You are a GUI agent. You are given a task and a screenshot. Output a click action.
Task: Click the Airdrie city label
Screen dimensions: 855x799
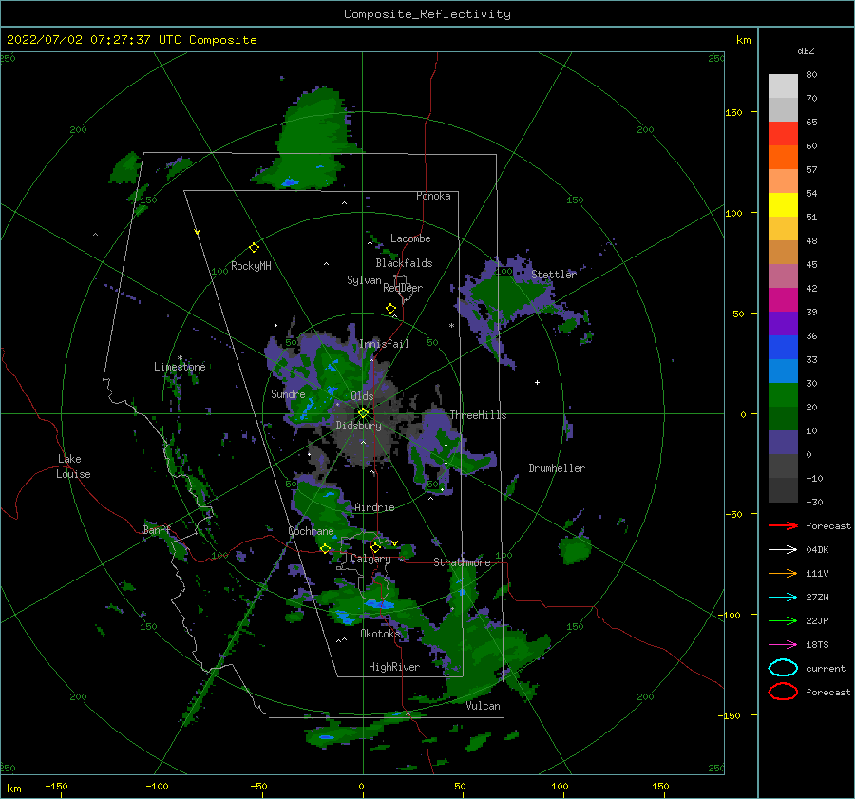[x=374, y=507]
